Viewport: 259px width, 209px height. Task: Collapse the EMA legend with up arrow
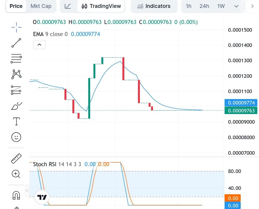click(39, 44)
